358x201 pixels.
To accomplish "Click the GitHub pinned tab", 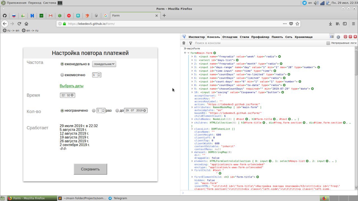I will 5,16.
